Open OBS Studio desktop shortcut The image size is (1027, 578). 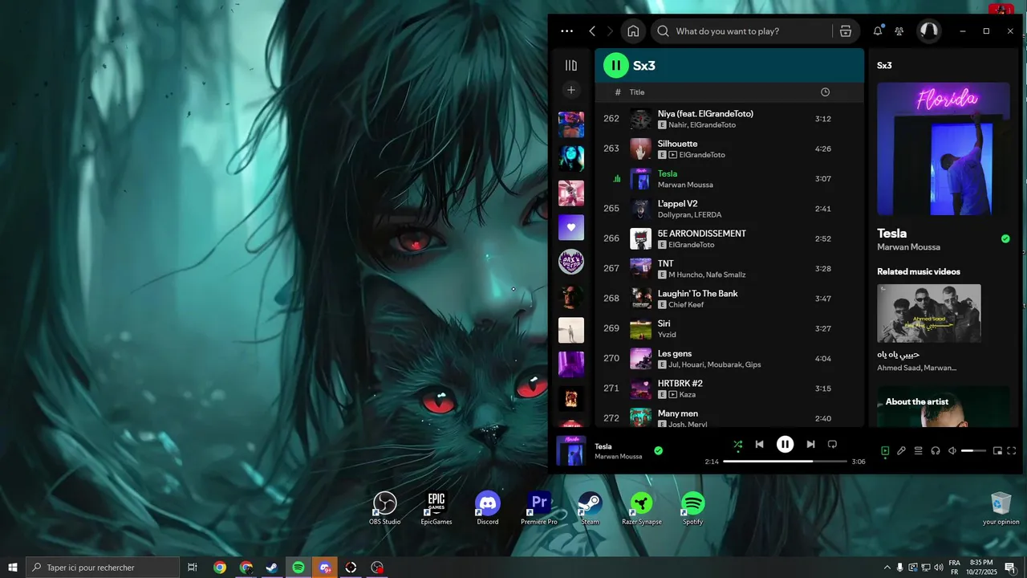(x=385, y=509)
